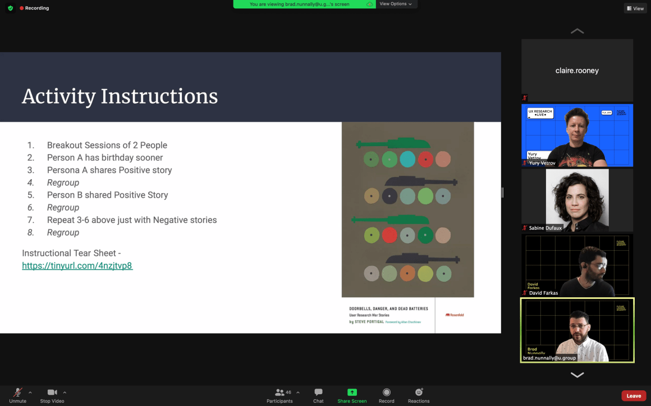Image resolution: width=651 pixels, height=406 pixels.
Task: Open the View Options dropdown
Action: [396, 4]
